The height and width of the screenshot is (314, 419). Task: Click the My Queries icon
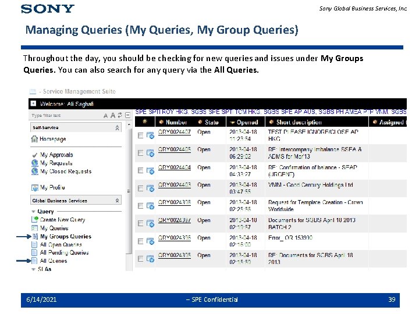coord(34,228)
